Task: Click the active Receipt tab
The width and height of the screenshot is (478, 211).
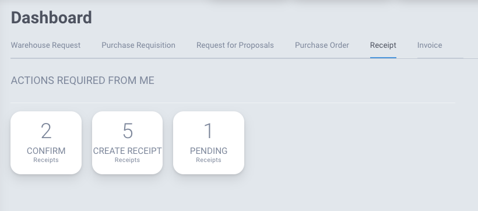Action: pyautogui.click(x=383, y=45)
